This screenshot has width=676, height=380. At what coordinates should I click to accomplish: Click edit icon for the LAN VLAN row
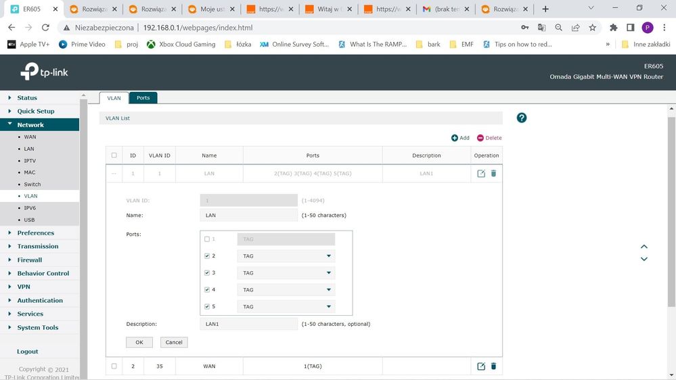(x=481, y=174)
